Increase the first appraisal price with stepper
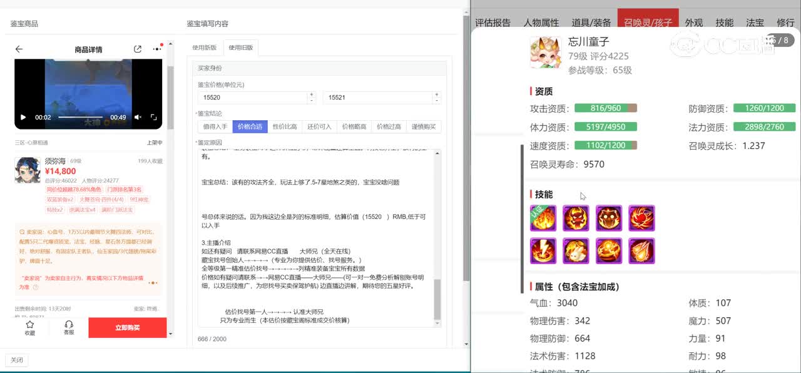The width and height of the screenshot is (801, 373). pyautogui.click(x=312, y=95)
